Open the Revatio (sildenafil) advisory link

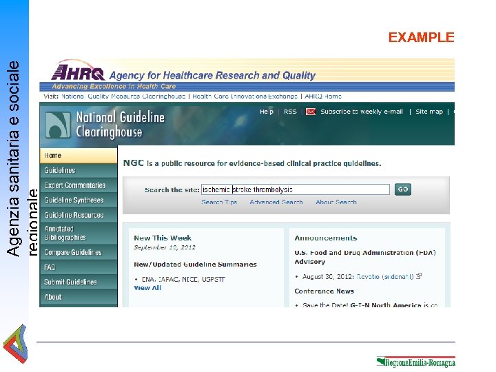(x=385, y=277)
